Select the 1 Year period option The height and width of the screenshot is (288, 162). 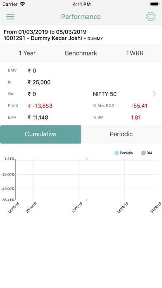(x=27, y=53)
